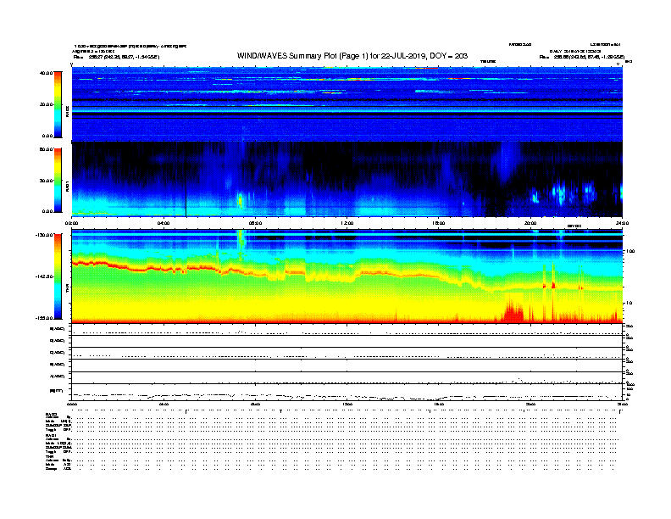Click 04:00 tick label under RAD1 panel

point(164,223)
